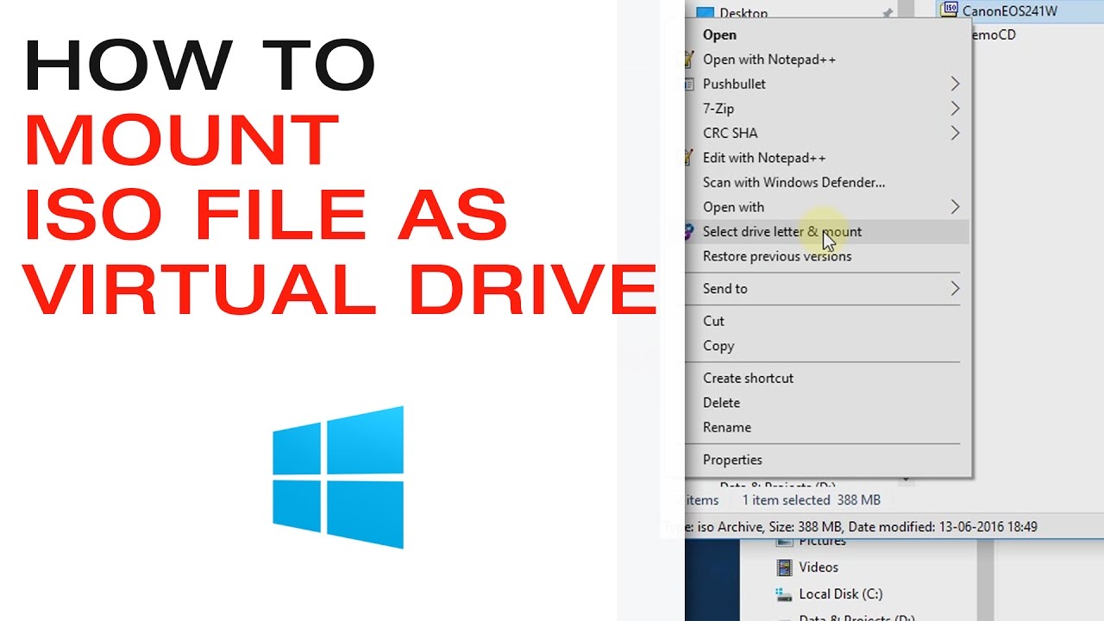Click the '1 item selected 388 MB' status text
This screenshot has width=1104, height=621.
click(811, 500)
